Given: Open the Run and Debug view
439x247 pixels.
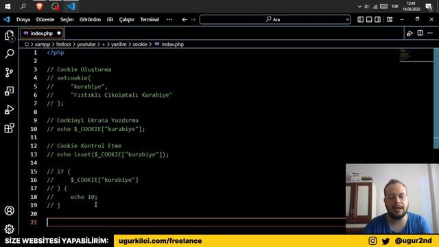Looking at the screenshot, I should click(9, 110).
